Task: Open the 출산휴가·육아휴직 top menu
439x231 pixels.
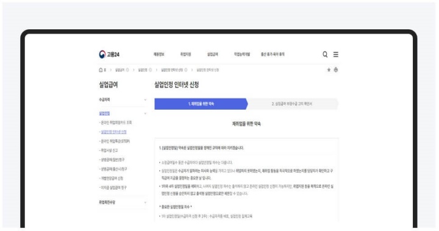Action: (273, 54)
